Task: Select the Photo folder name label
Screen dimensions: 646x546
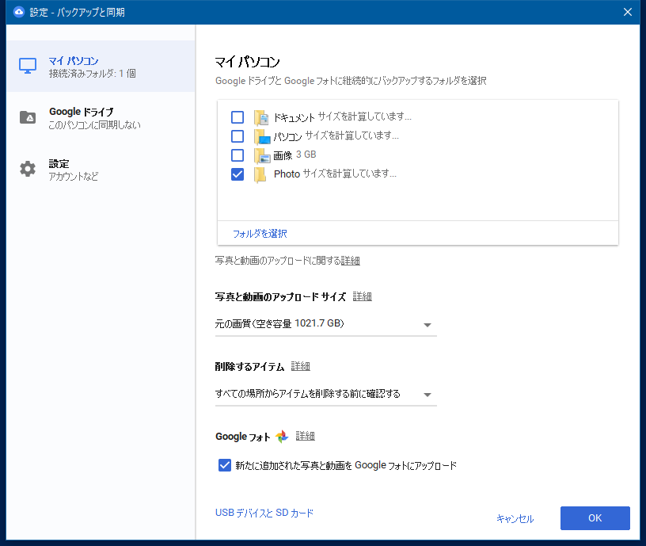Action: (287, 174)
